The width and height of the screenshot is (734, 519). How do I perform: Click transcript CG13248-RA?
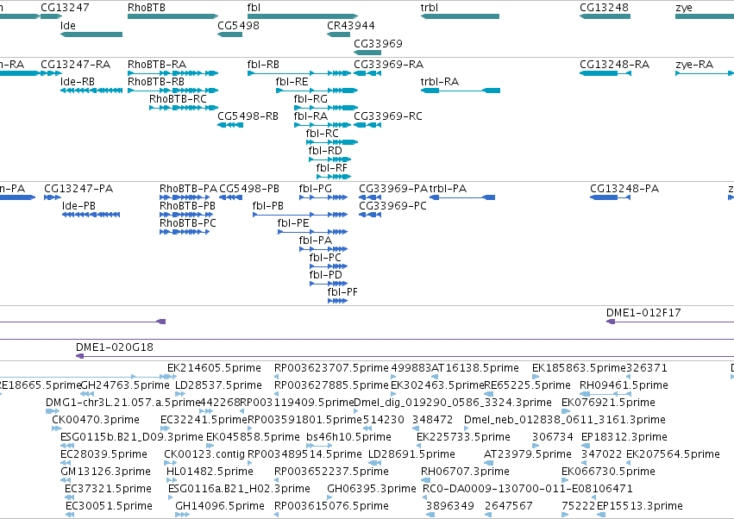(614, 65)
